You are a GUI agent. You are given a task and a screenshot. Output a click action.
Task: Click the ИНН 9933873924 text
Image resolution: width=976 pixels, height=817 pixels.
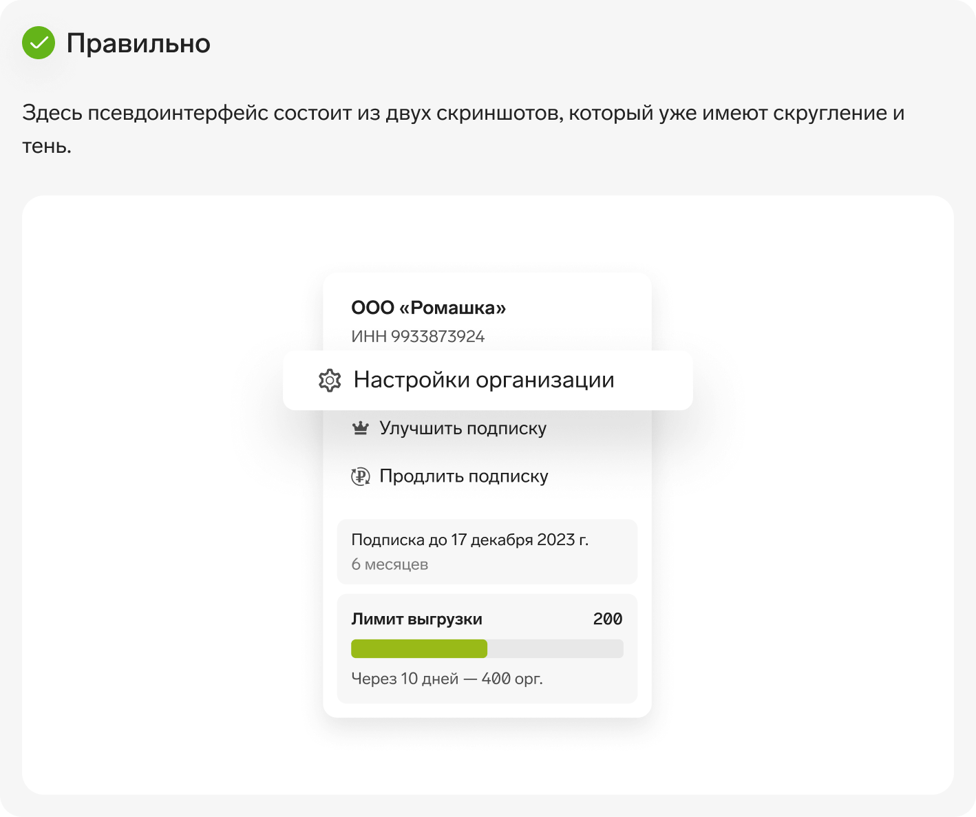point(418,337)
